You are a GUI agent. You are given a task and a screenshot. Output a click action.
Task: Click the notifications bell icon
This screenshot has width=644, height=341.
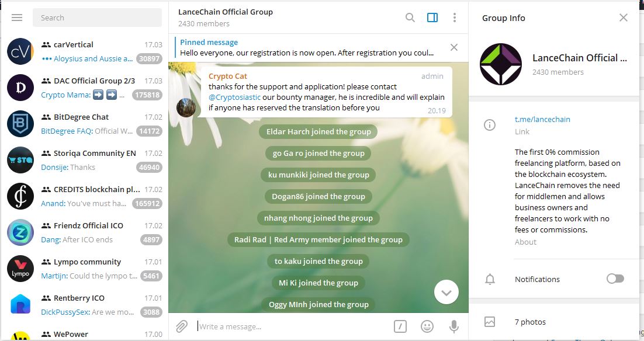[x=490, y=279]
